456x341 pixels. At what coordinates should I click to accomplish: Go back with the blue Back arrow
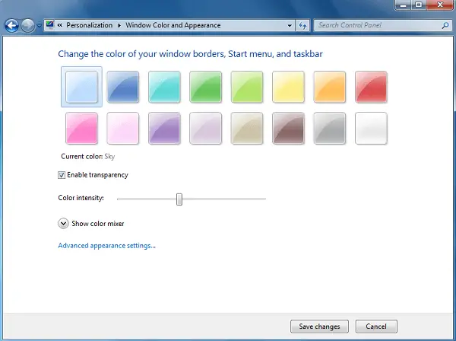11,26
